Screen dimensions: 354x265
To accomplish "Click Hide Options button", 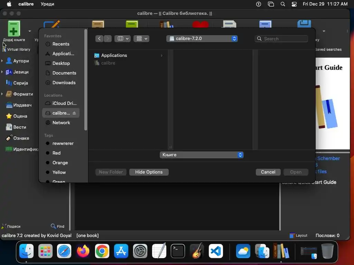I will (x=149, y=172).
